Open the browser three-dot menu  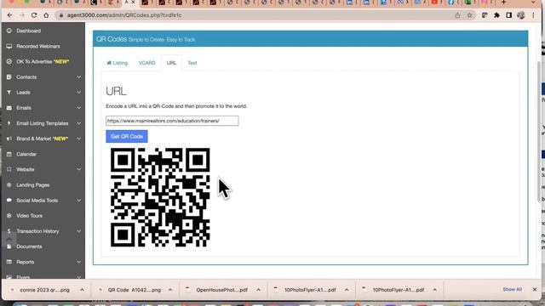pyautogui.click(x=533, y=15)
